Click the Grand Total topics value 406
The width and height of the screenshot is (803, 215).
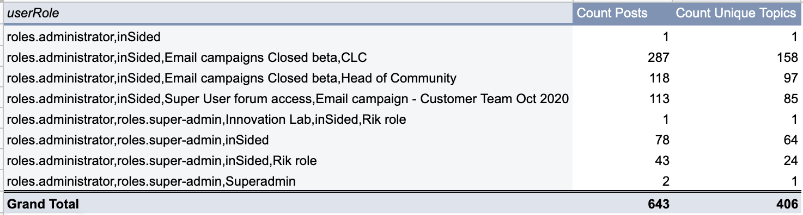pos(787,204)
